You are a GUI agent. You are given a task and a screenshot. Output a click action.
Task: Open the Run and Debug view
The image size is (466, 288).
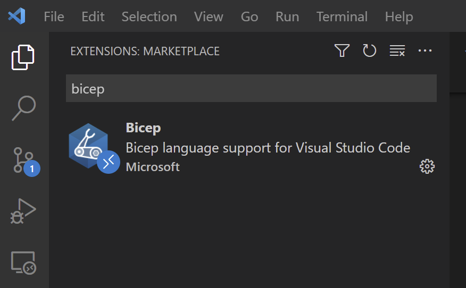pos(23,211)
